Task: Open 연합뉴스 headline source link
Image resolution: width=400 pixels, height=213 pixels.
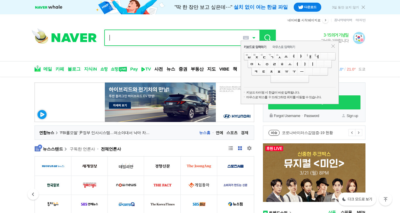Action: click(x=47, y=133)
